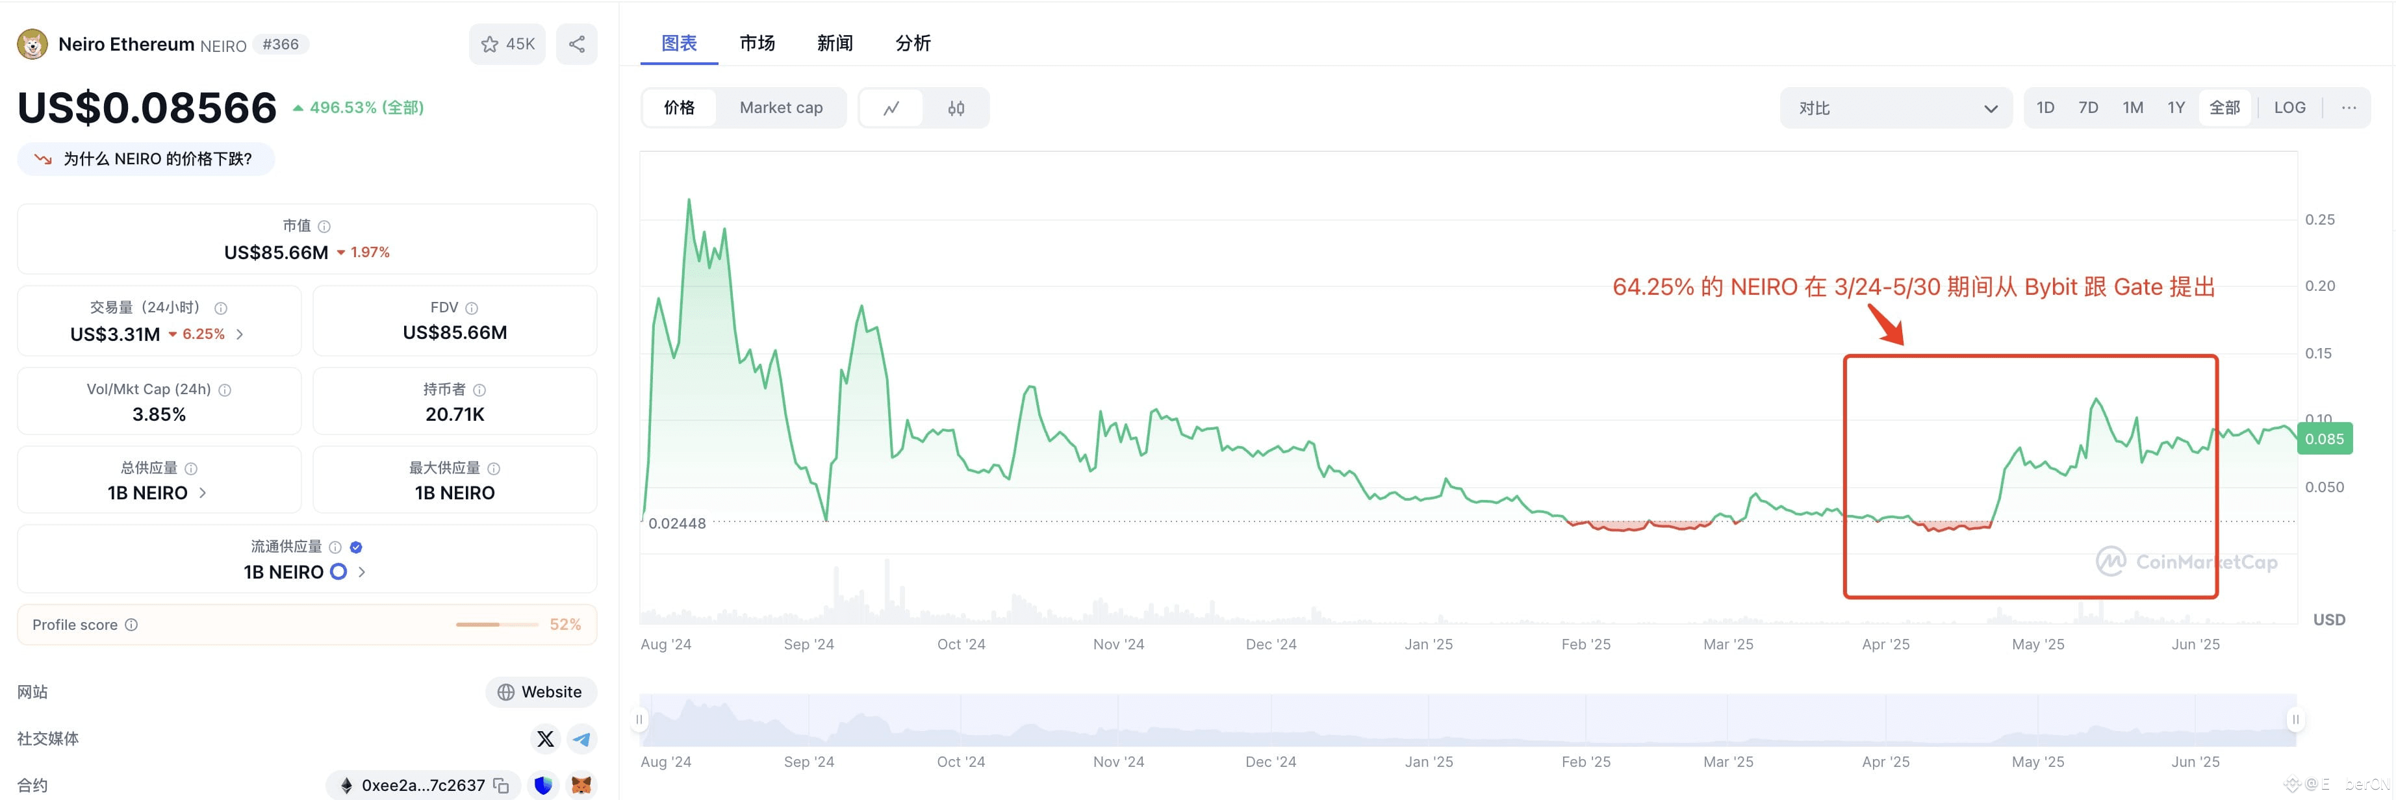Set chart range to 全部
Viewport: 2396px width, 800px height.
[2225, 108]
